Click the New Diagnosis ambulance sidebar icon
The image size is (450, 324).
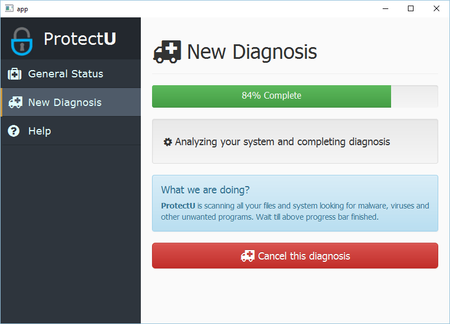tap(15, 103)
